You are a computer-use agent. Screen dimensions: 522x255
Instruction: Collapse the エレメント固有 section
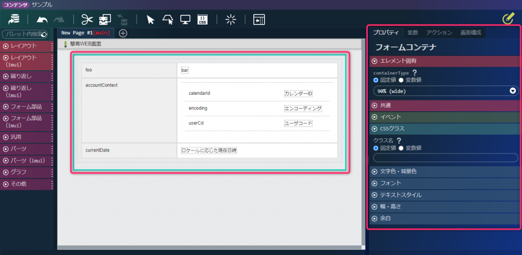point(445,61)
